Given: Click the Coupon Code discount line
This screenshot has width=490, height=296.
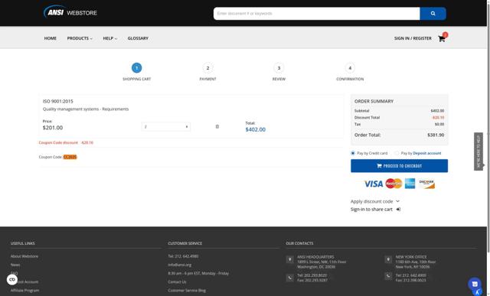Looking at the screenshot, I should point(66,142).
